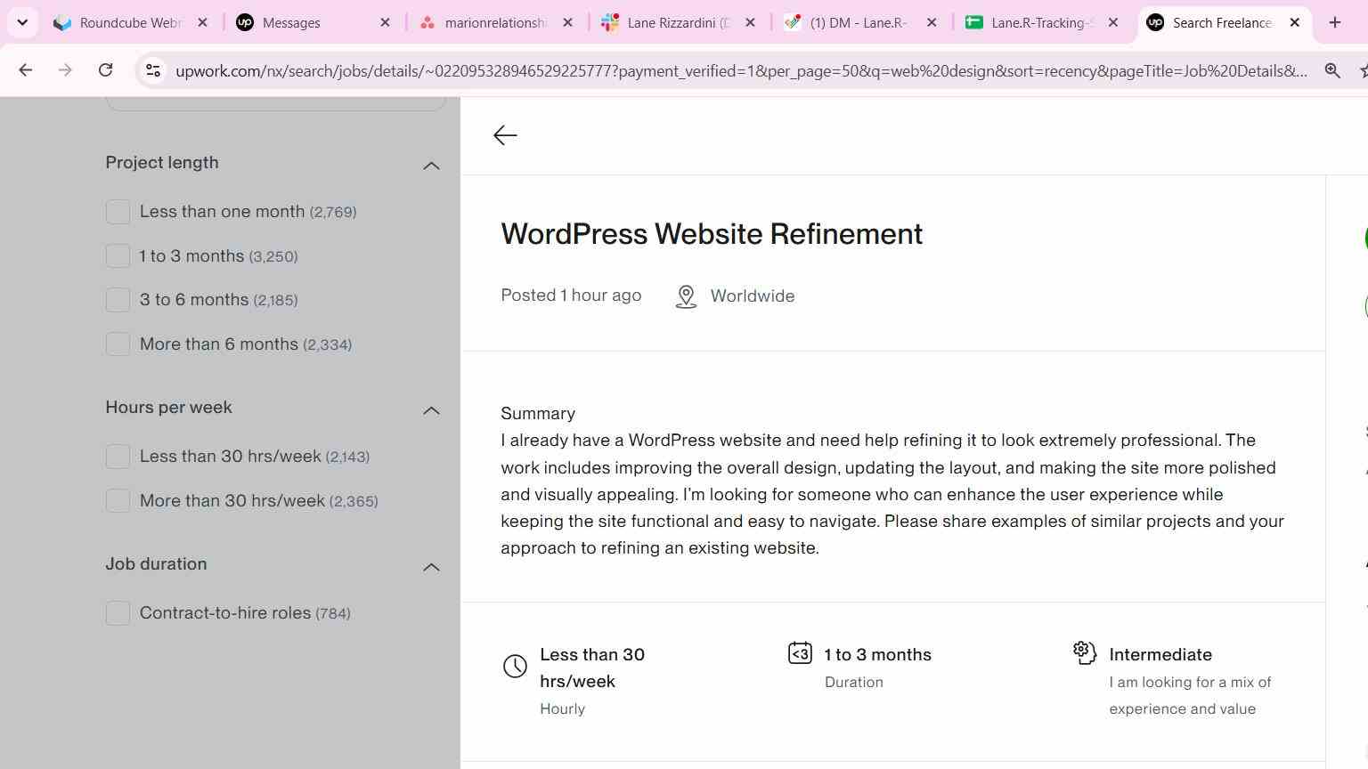Image resolution: width=1368 pixels, height=769 pixels.
Task: Collapse the Hours per week section
Action: 431,410
